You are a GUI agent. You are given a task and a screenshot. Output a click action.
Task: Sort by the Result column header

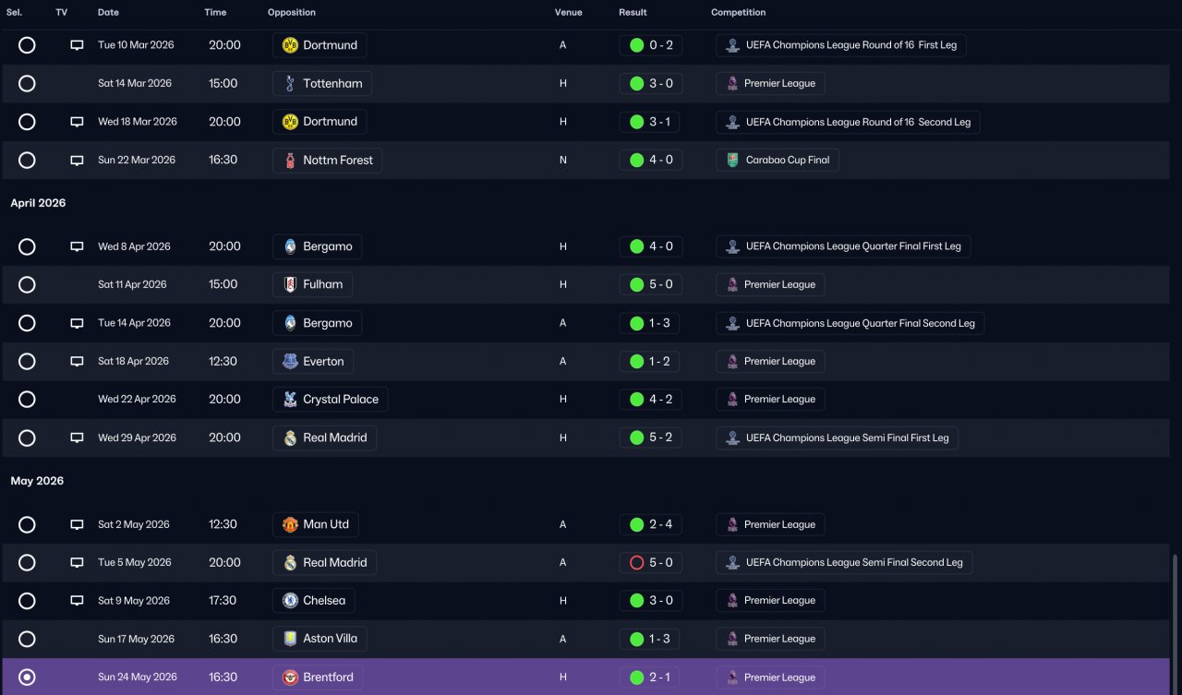(633, 13)
